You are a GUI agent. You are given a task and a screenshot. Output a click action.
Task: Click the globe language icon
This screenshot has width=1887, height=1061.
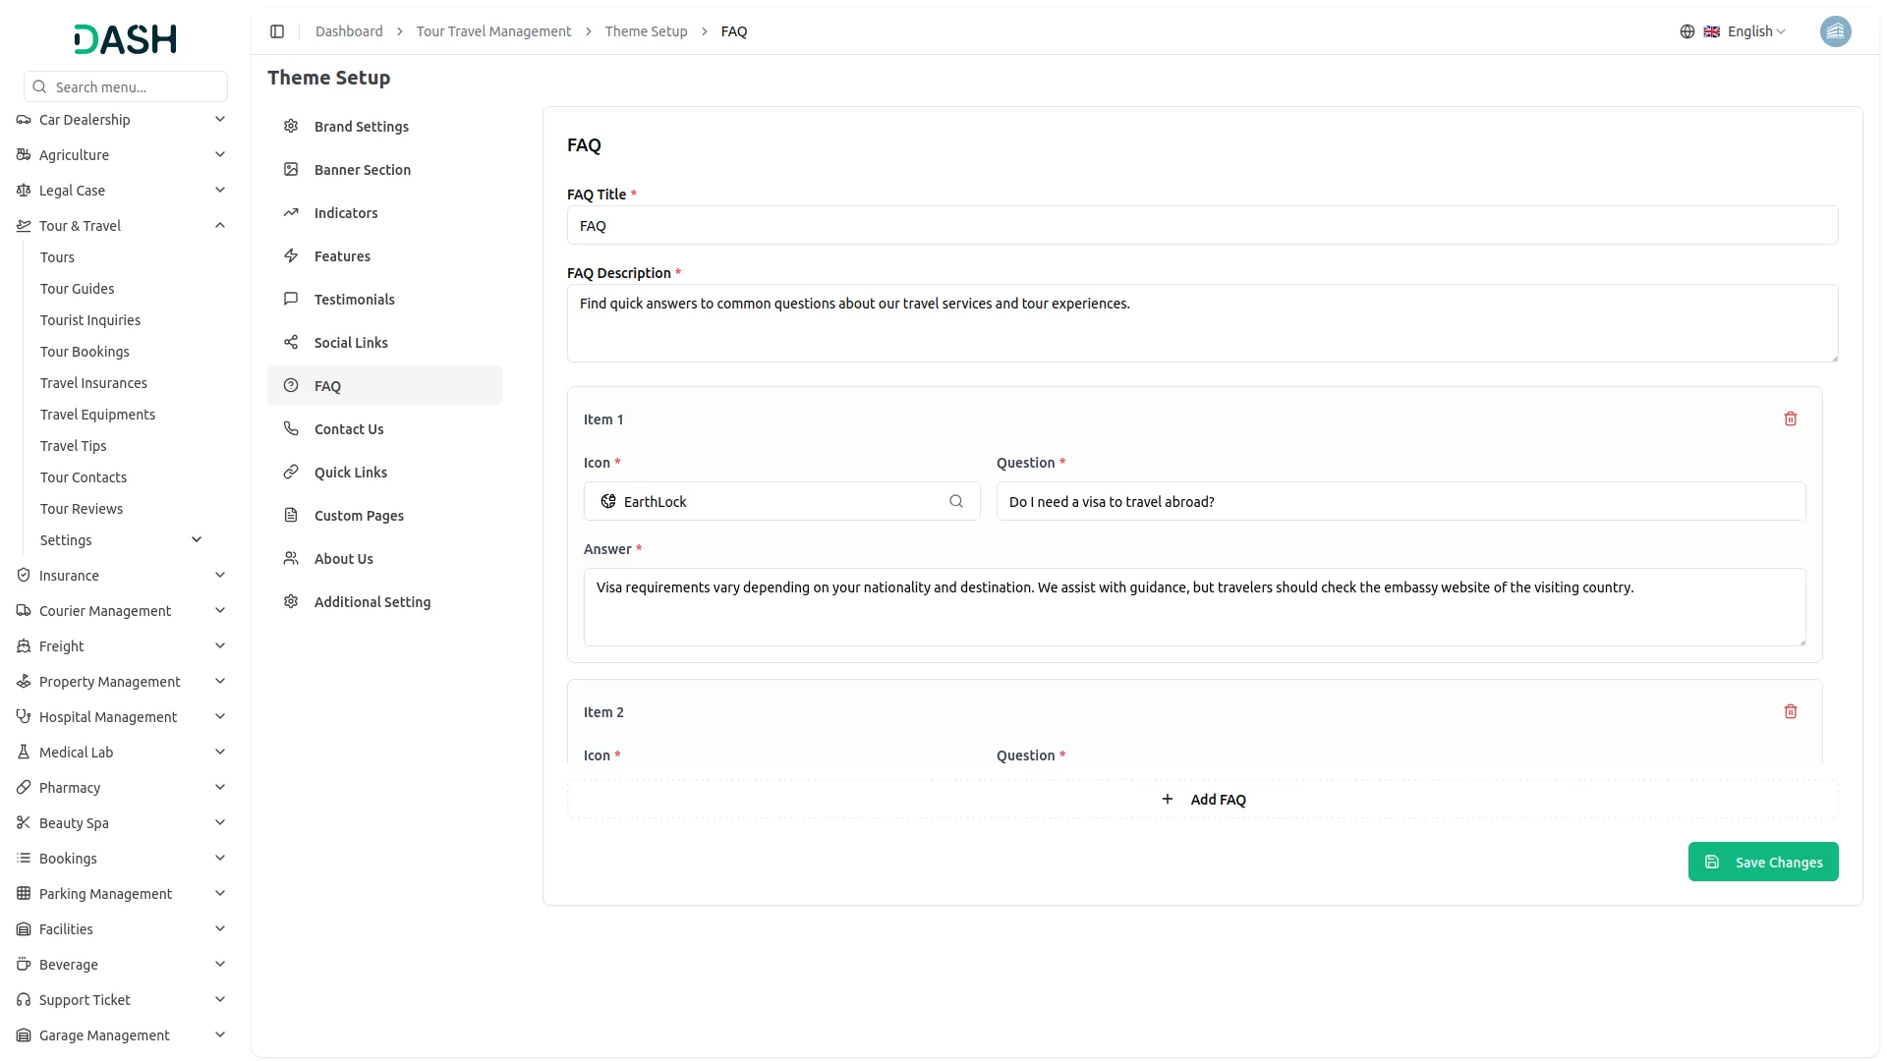[x=1687, y=31]
